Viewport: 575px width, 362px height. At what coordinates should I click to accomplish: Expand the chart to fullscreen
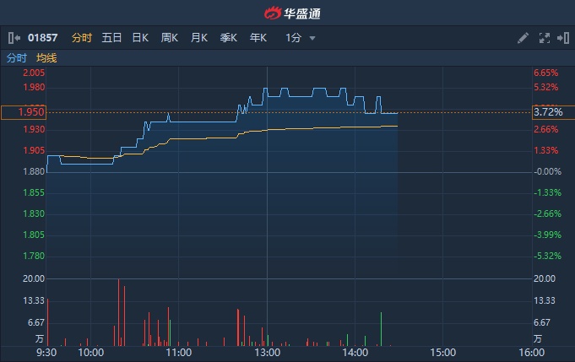(544, 38)
